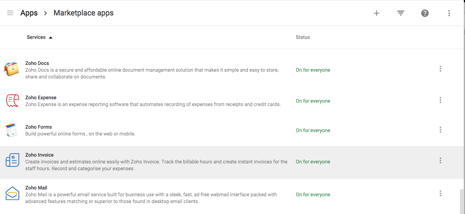This screenshot has height=214, width=465.
Task: Open the help question mark icon
Action: (425, 13)
